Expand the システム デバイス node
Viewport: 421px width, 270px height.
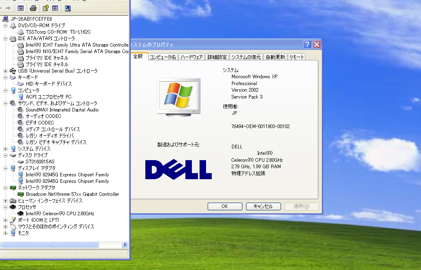(x=5, y=149)
